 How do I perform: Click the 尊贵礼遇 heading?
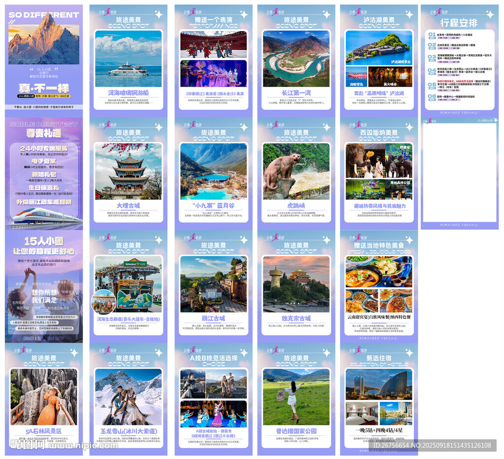pos(44,133)
